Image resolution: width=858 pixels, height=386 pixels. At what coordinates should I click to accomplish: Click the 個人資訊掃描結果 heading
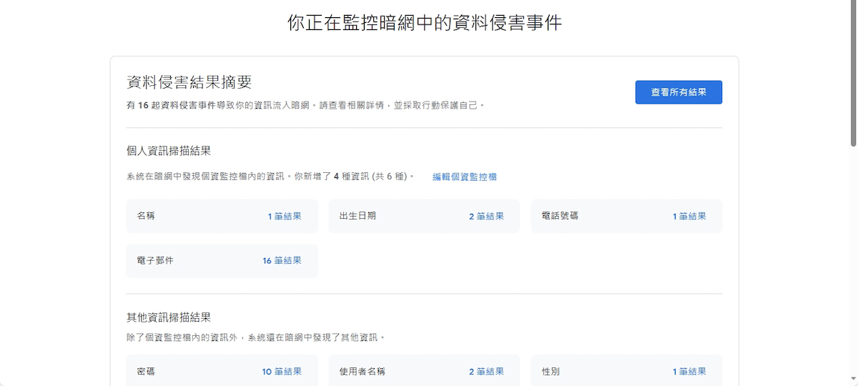coord(169,151)
